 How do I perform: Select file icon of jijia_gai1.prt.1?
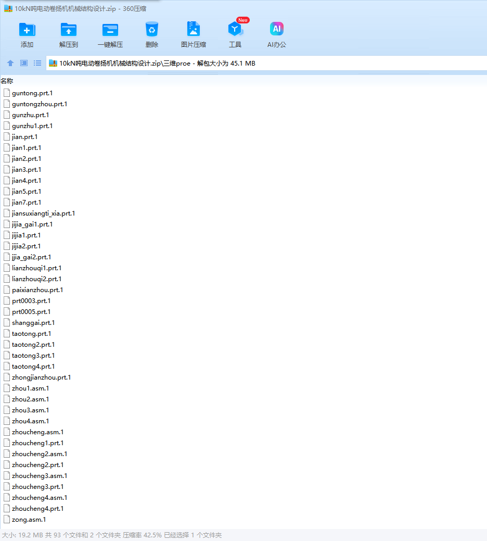(x=7, y=224)
